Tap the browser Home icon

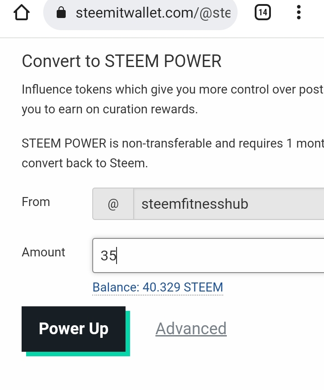22,13
